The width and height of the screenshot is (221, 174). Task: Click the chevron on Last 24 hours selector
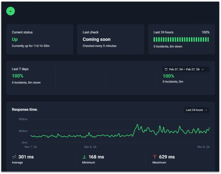(206, 110)
